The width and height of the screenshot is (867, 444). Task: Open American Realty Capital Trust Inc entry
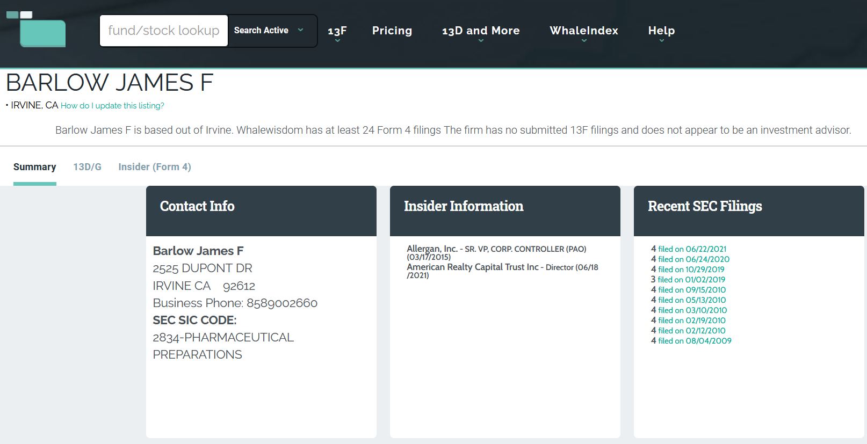472,267
